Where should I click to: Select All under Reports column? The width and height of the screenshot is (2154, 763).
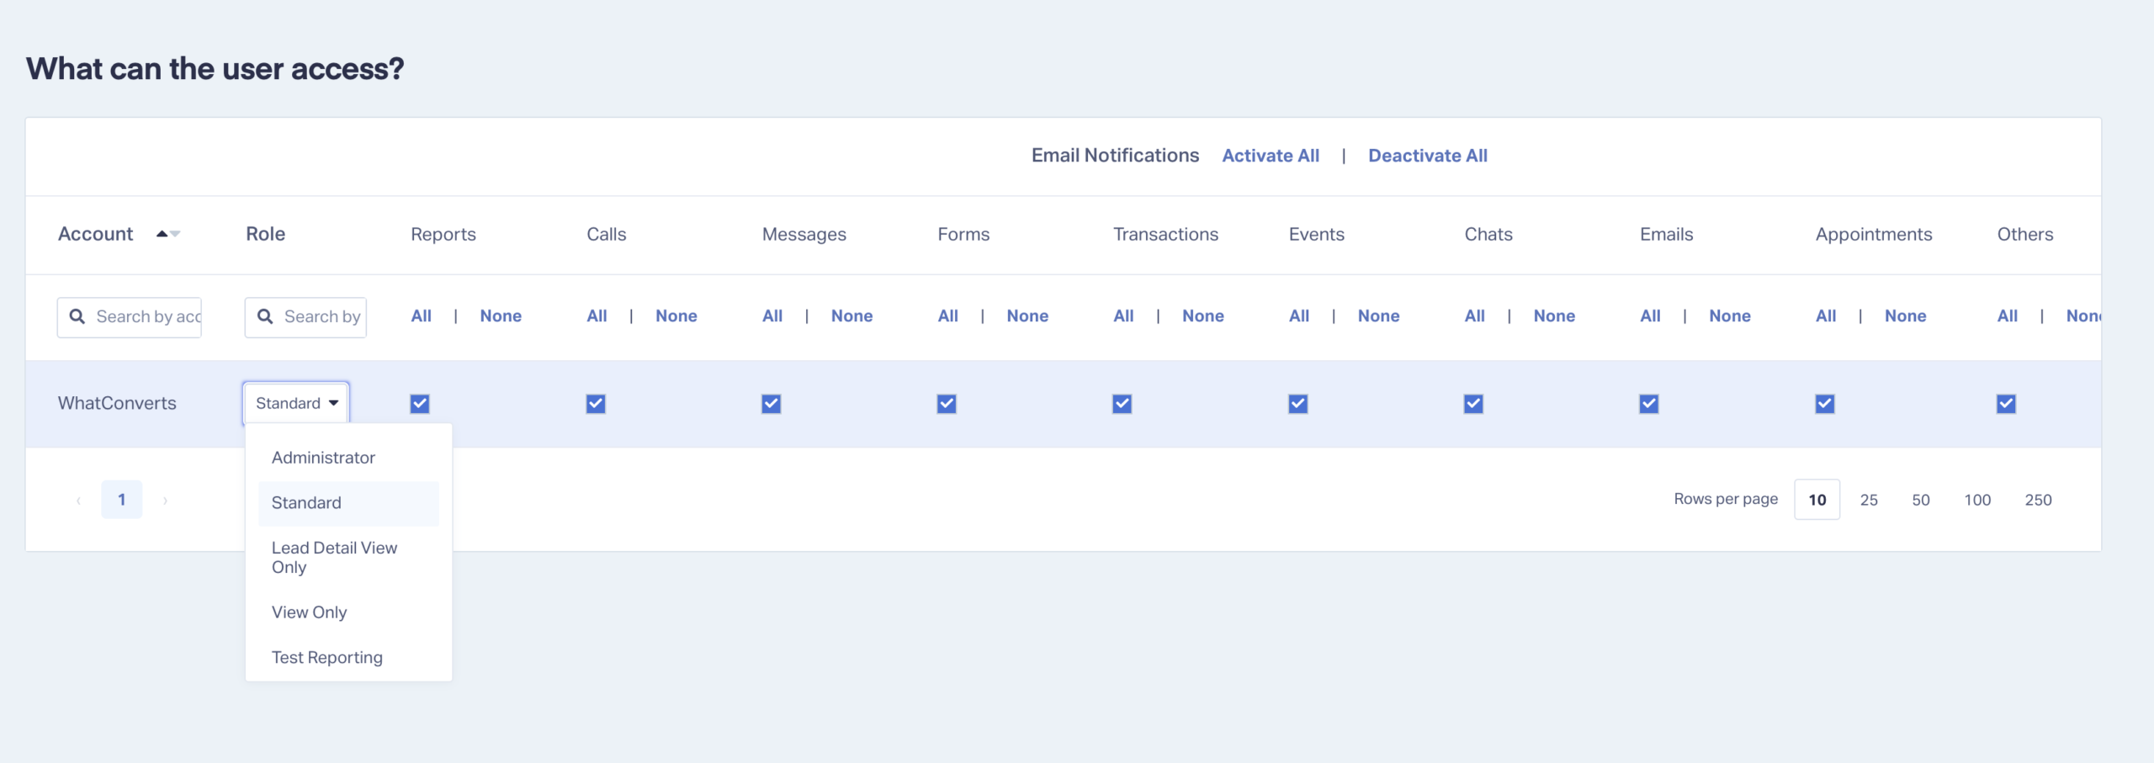coord(421,316)
